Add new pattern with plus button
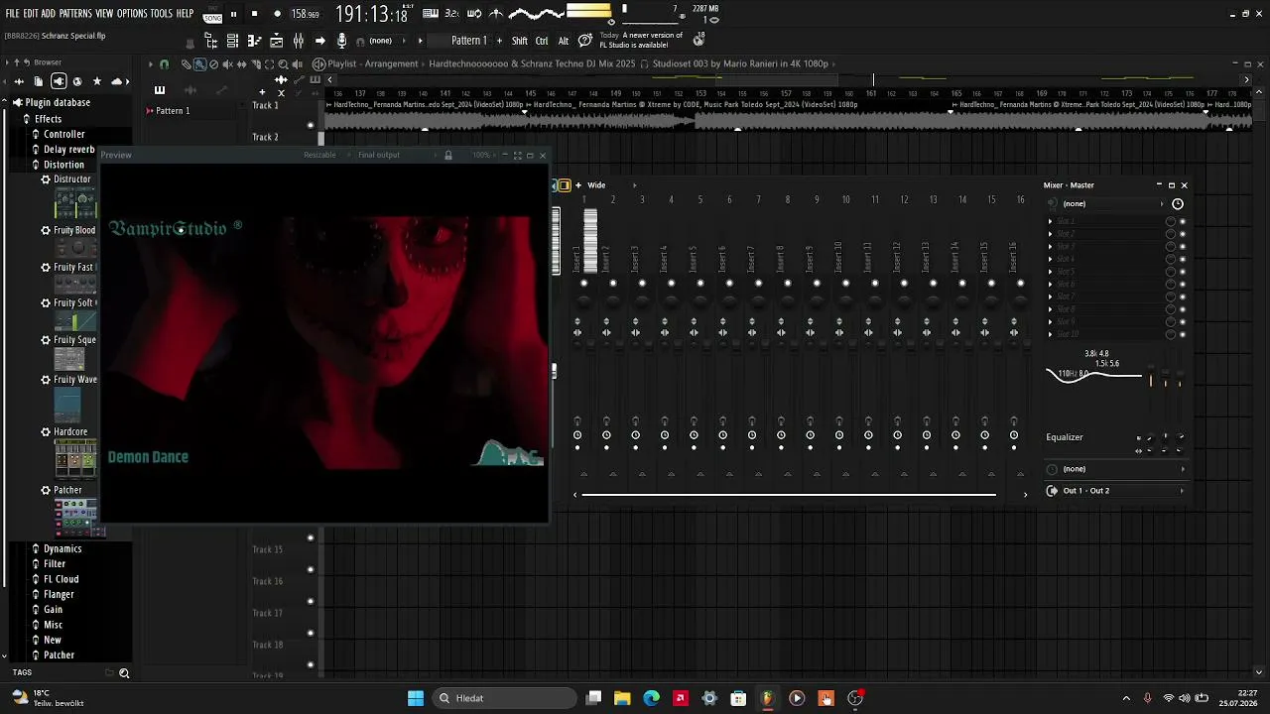Viewport: 1270px width, 714px height. click(499, 41)
